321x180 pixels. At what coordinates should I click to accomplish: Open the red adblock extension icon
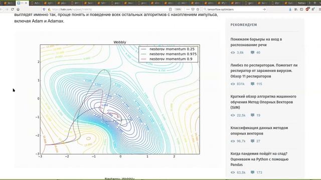(x=307, y=9)
